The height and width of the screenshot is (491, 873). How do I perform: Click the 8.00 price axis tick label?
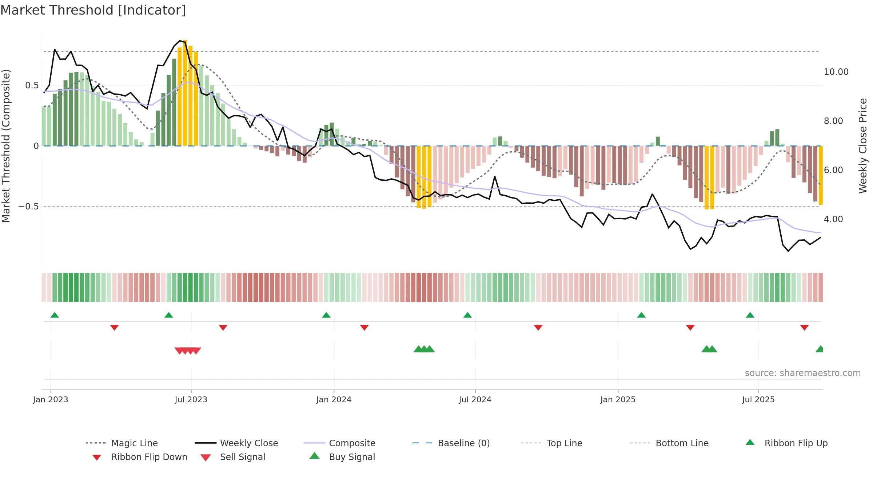pos(833,121)
